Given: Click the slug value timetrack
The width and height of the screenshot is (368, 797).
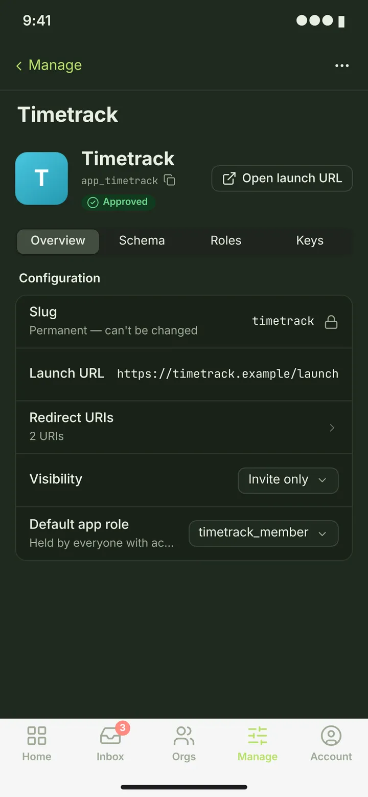Looking at the screenshot, I should (283, 321).
